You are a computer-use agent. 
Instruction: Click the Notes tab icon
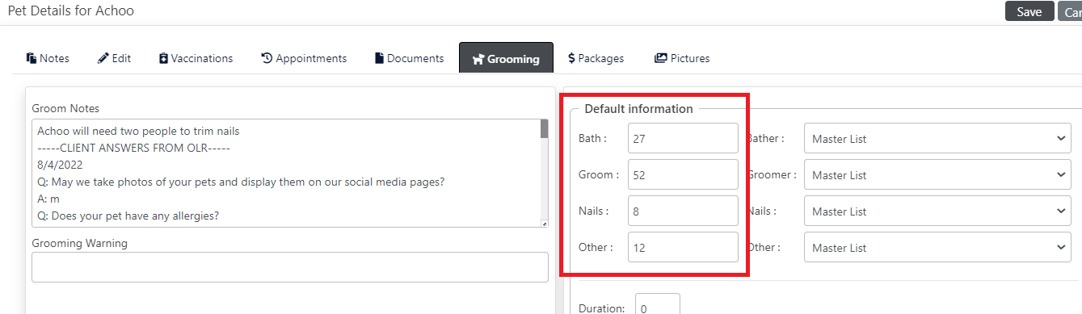(32, 58)
